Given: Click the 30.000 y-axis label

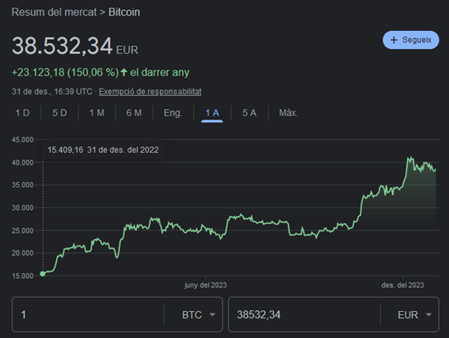Looking at the screenshot, I should [x=23, y=207].
